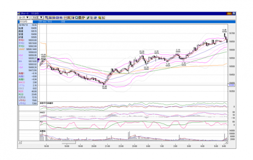
Task: Click the yellow key icon in toolbar
Action: pos(100,17)
